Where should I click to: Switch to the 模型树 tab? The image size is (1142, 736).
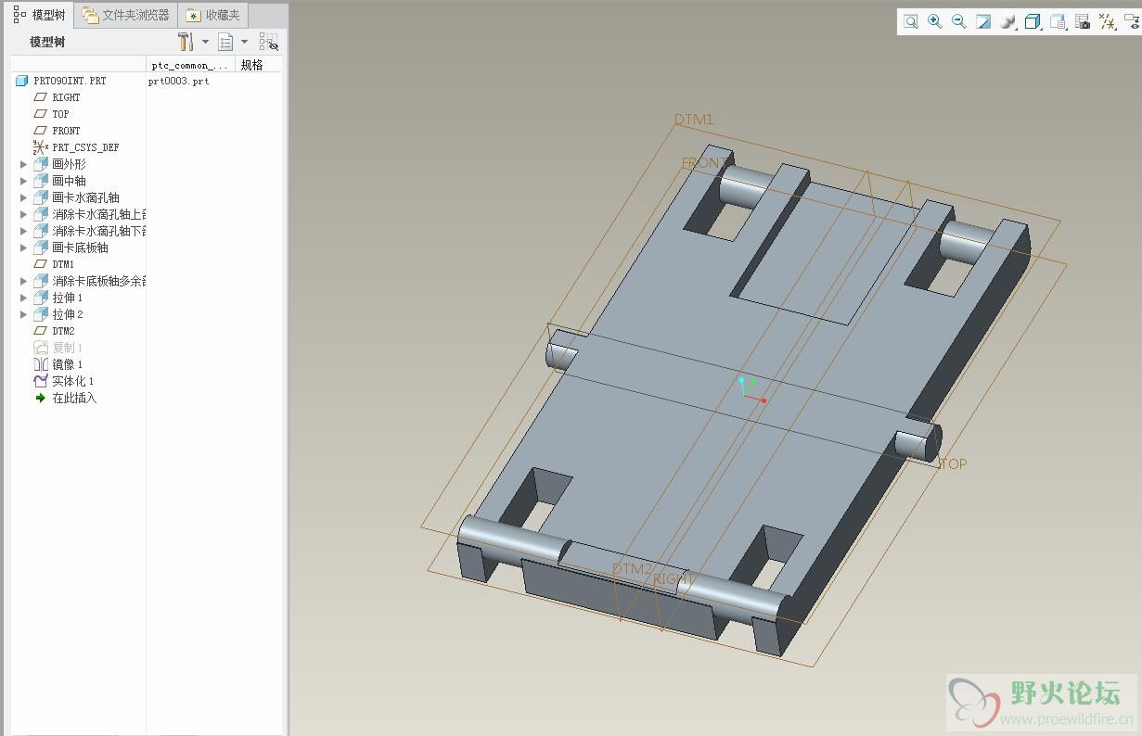(x=39, y=15)
